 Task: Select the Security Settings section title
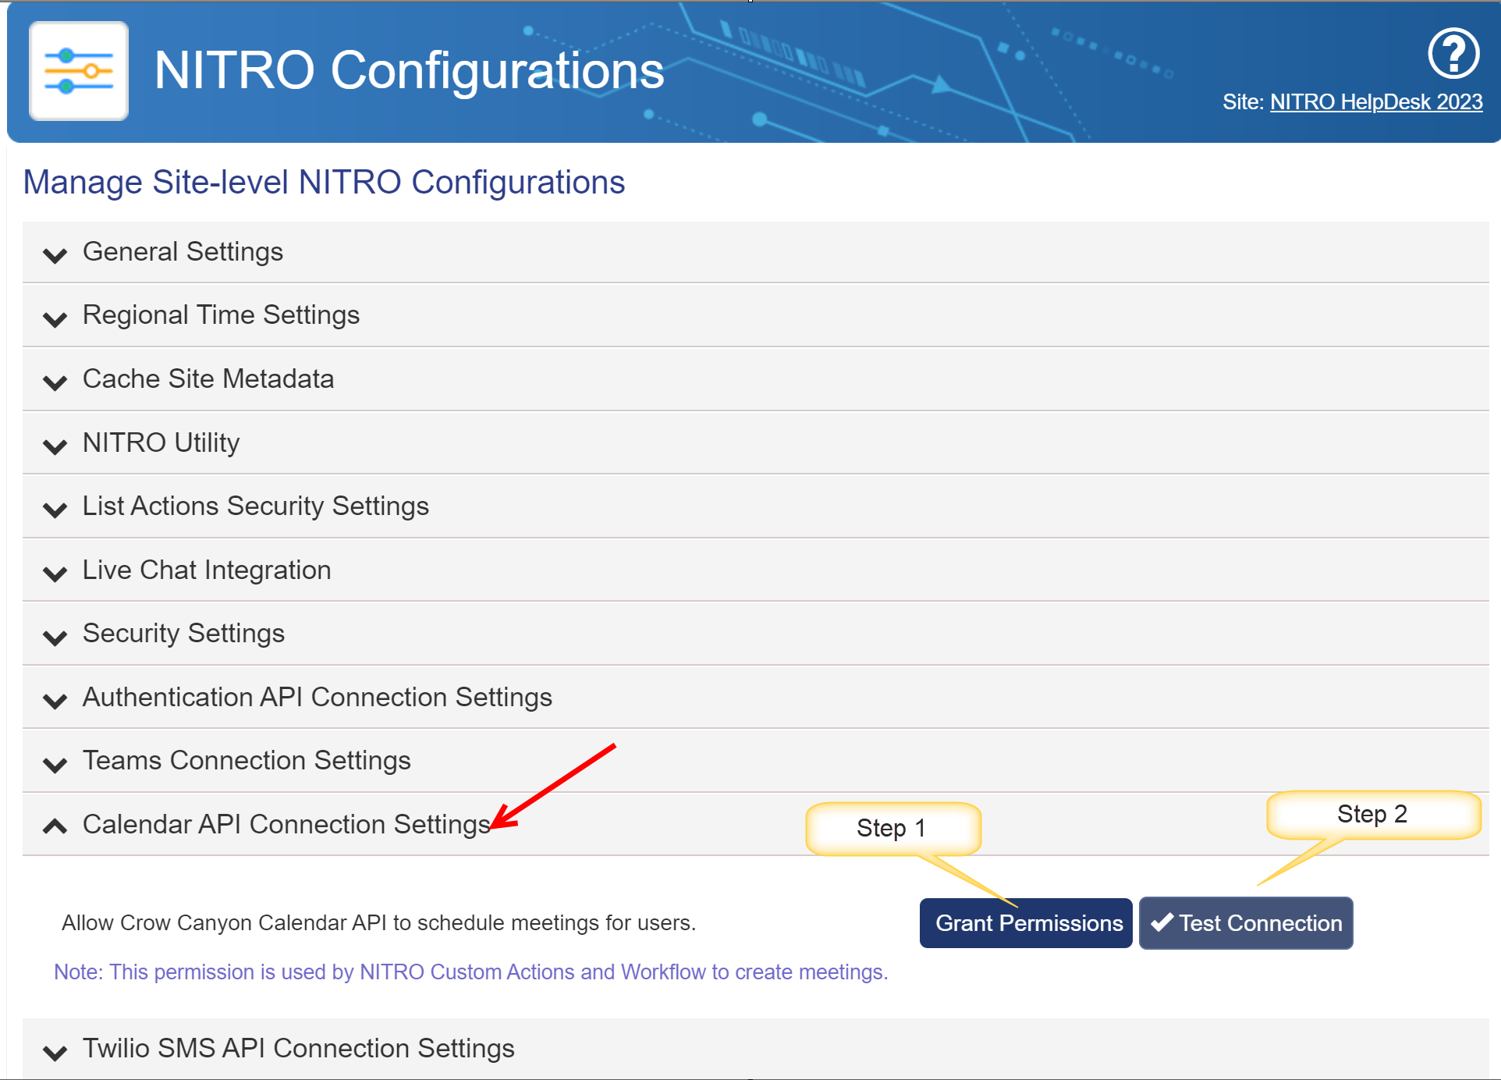pyautogui.click(x=183, y=633)
